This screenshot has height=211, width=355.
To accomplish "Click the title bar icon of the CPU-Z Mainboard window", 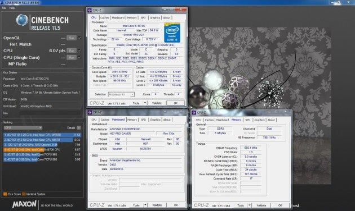I will [90, 112].
